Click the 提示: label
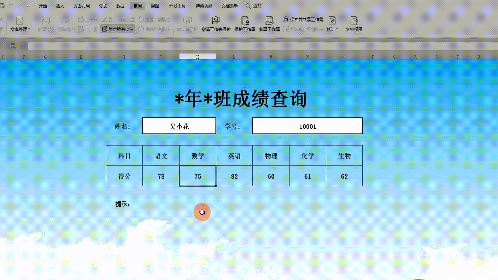 tap(122, 204)
